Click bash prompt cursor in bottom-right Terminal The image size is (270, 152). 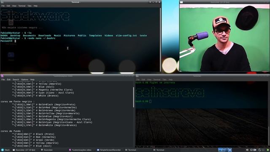coord(150,101)
